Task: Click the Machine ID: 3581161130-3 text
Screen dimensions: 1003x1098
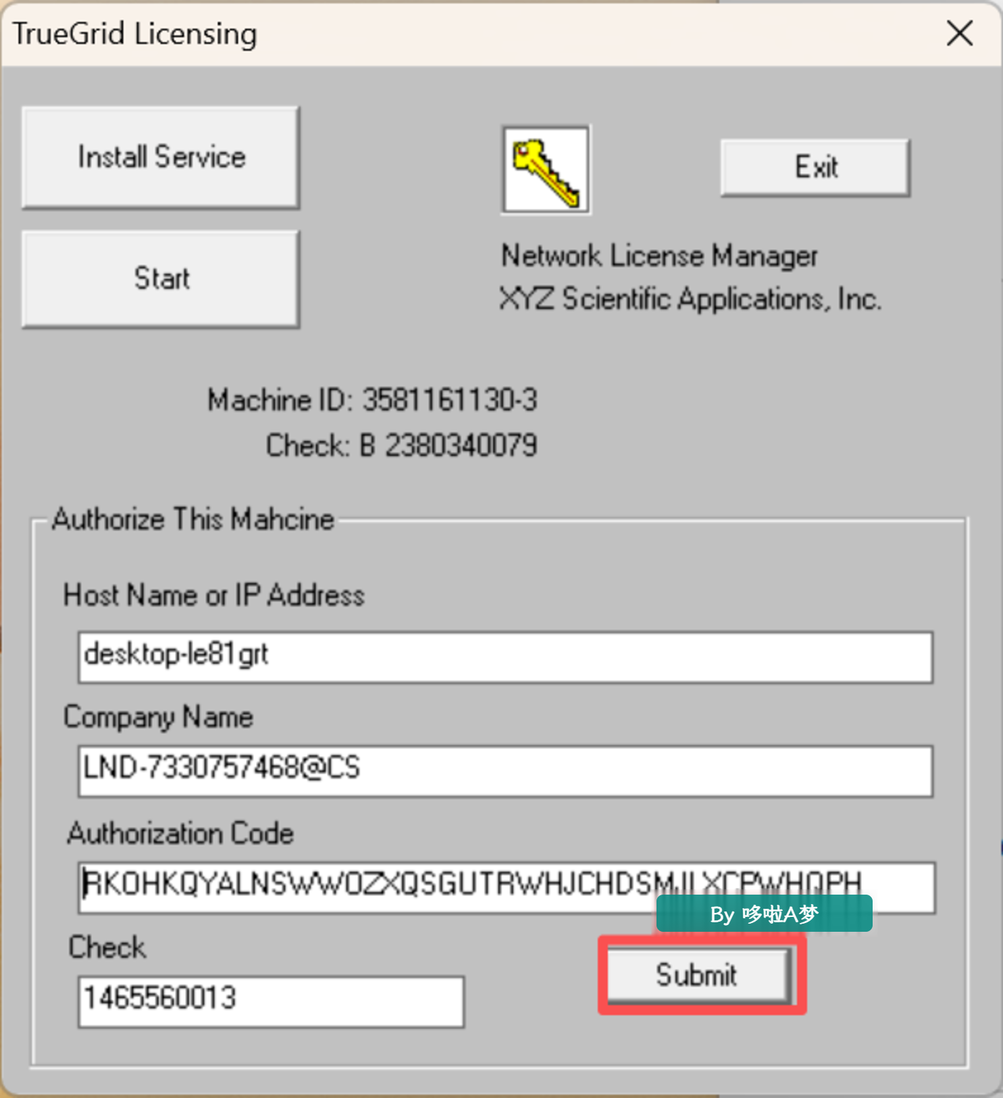Action: click(373, 399)
